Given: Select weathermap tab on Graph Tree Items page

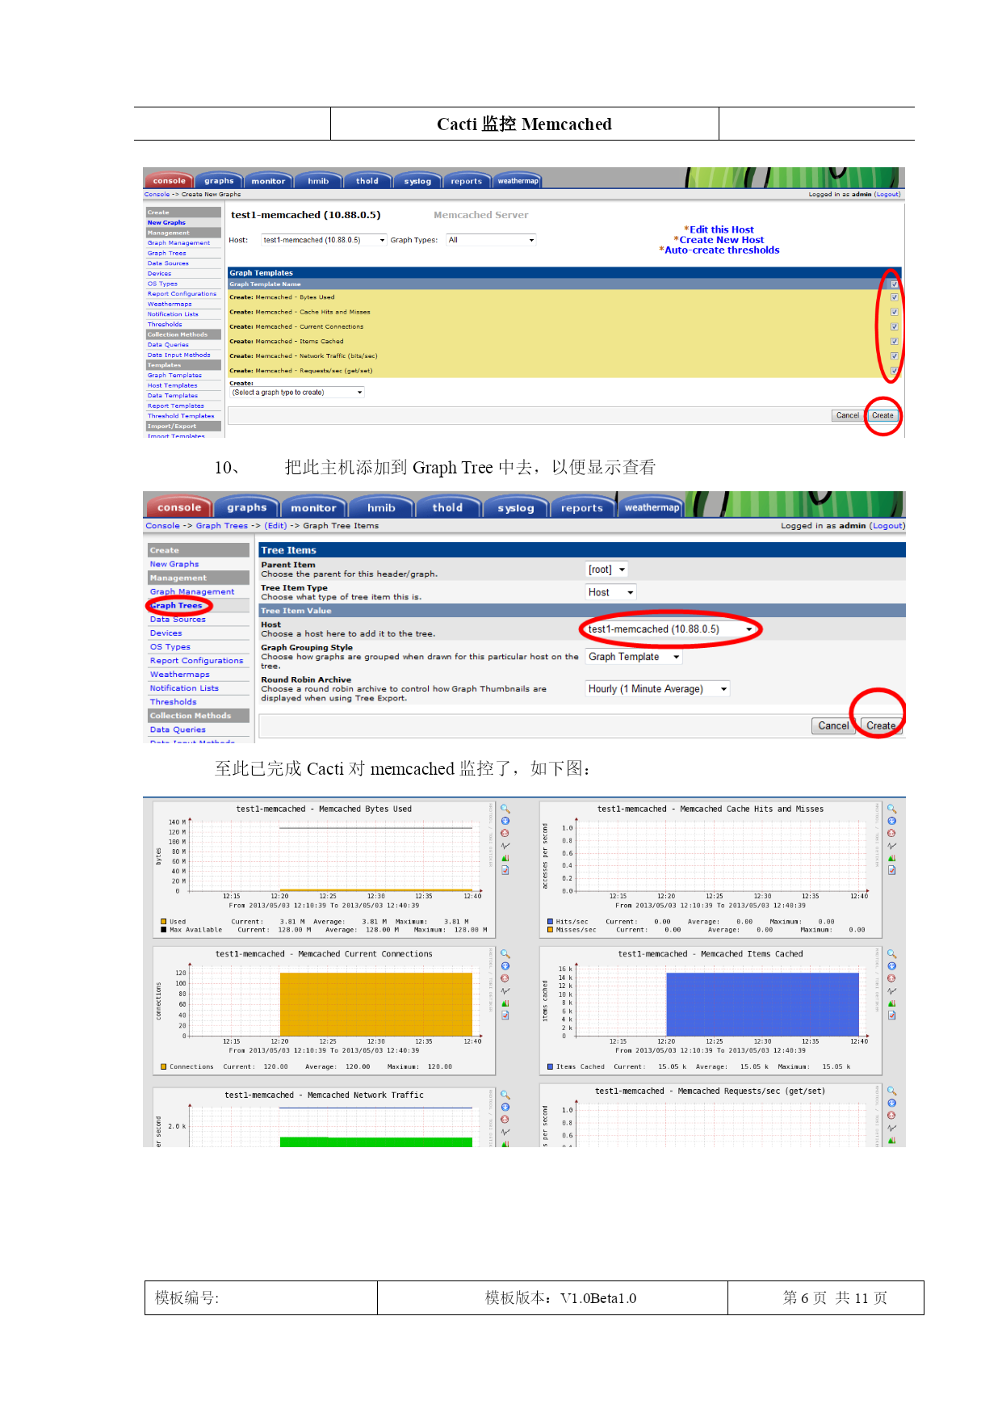Looking at the screenshot, I should [x=652, y=507].
